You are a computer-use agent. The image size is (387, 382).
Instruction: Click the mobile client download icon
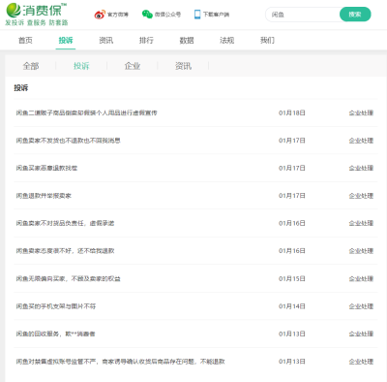197,15
